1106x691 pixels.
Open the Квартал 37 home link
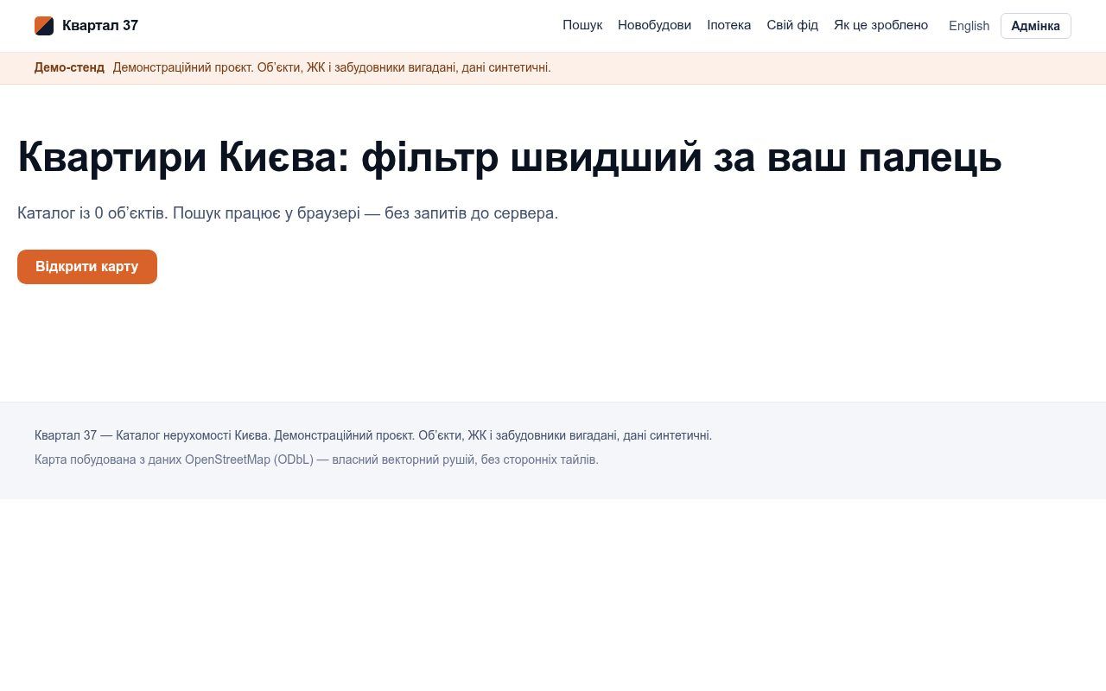[x=86, y=26]
